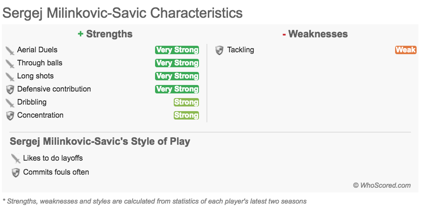The height and width of the screenshot is (212, 425).
Task: Click the shield icon beside Defensive contribution
Action: 10,90
